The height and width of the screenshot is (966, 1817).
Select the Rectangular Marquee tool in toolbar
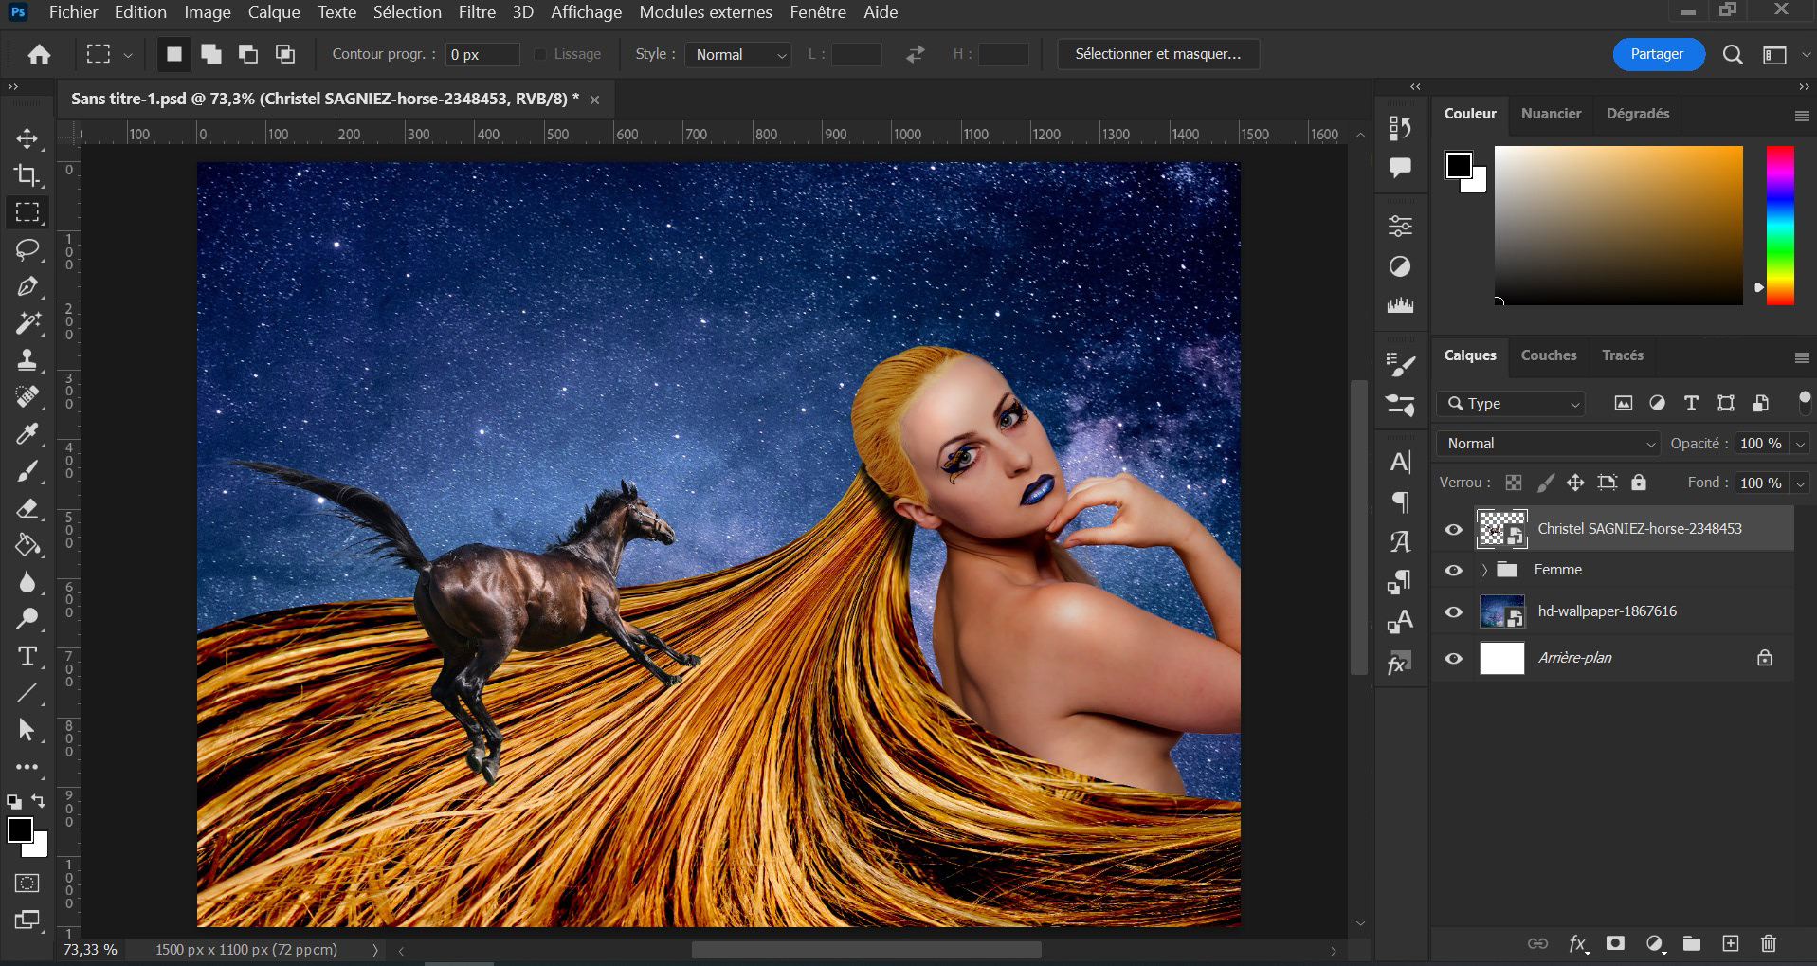click(x=27, y=212)
